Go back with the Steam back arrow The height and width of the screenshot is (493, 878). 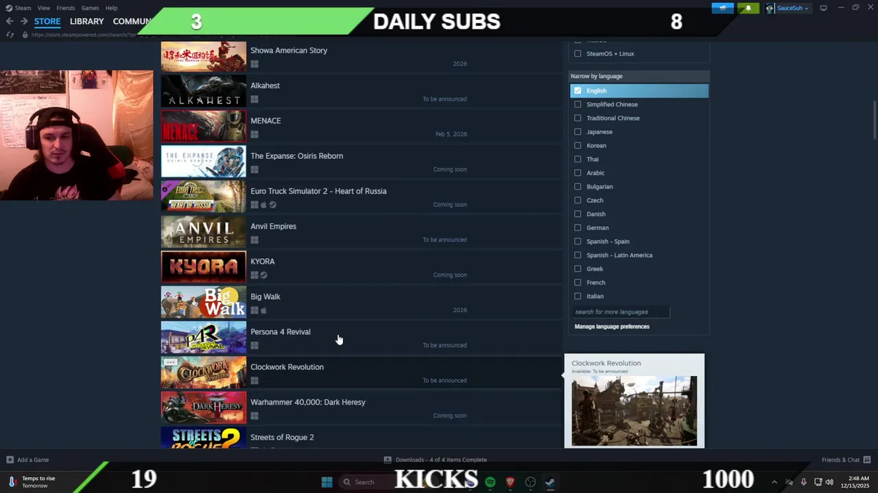pos(10,21)
